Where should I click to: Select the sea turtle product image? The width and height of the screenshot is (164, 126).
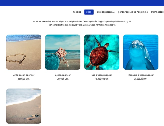click(x=102, y=52)
